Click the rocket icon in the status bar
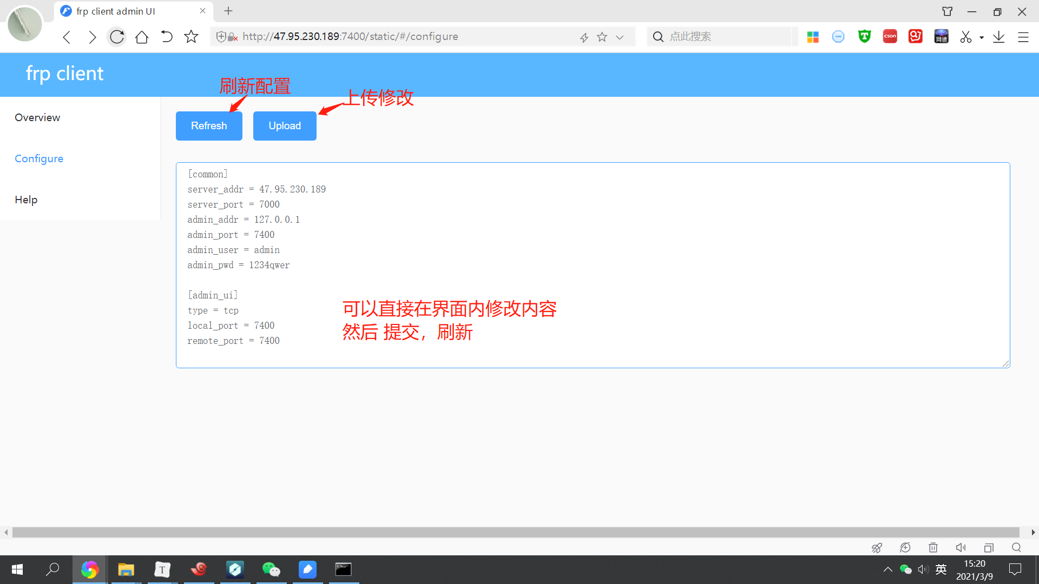The image size is (1039, 584). [x=877, y=547]
